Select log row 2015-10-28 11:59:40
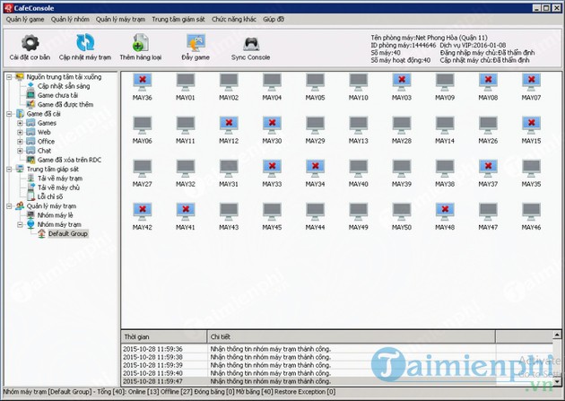Screen dimensions: 565x401 point(337,373)
